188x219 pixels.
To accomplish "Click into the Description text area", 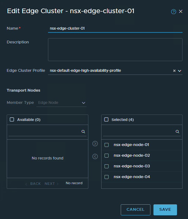I will tap(115, 49).
